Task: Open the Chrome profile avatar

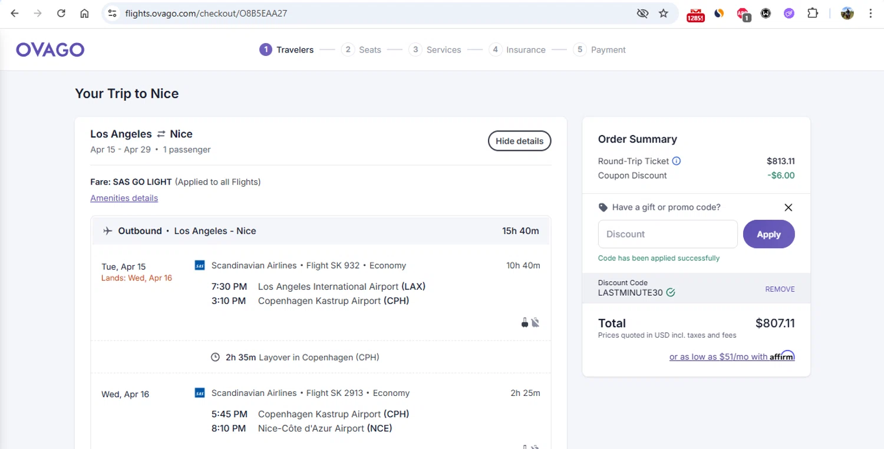Action: click(x=847, y=13)
